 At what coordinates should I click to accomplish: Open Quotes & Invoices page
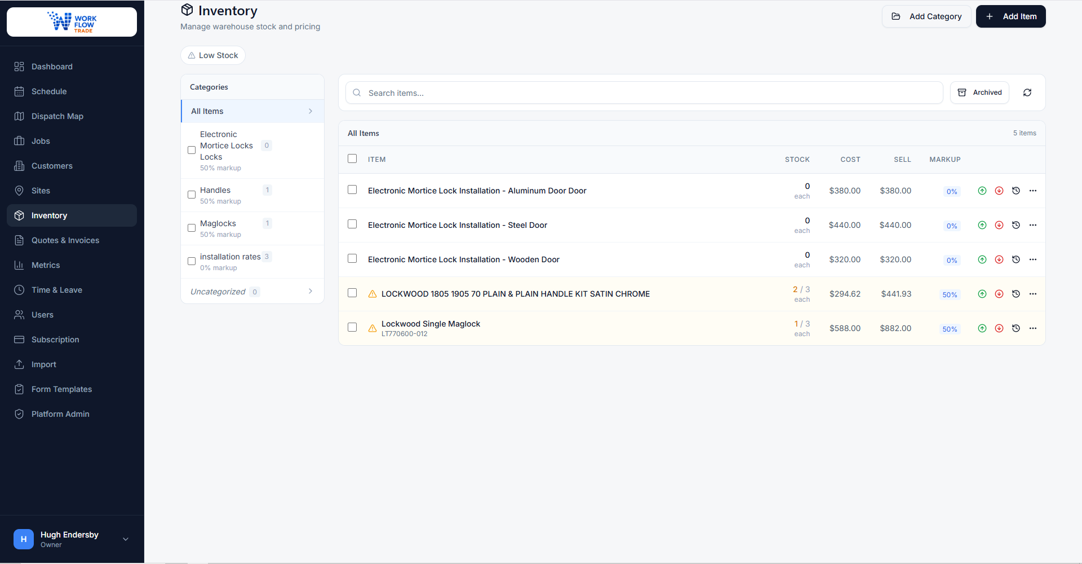pyautogui.click(x=72, y=240)
